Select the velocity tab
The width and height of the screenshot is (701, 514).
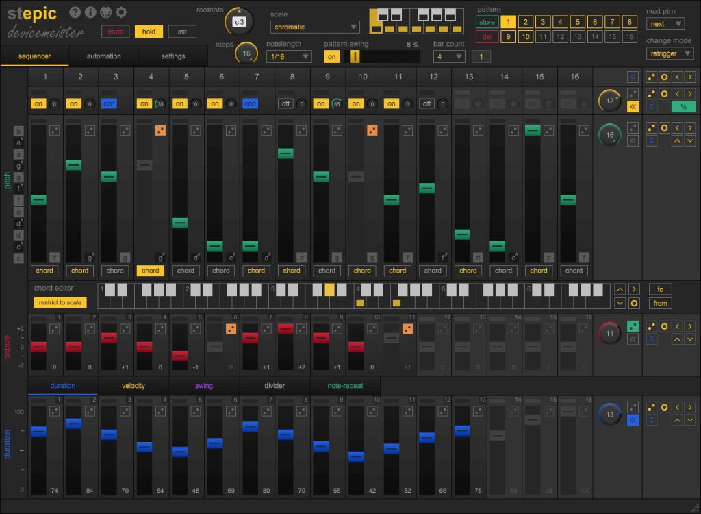[x=133, y=386]
